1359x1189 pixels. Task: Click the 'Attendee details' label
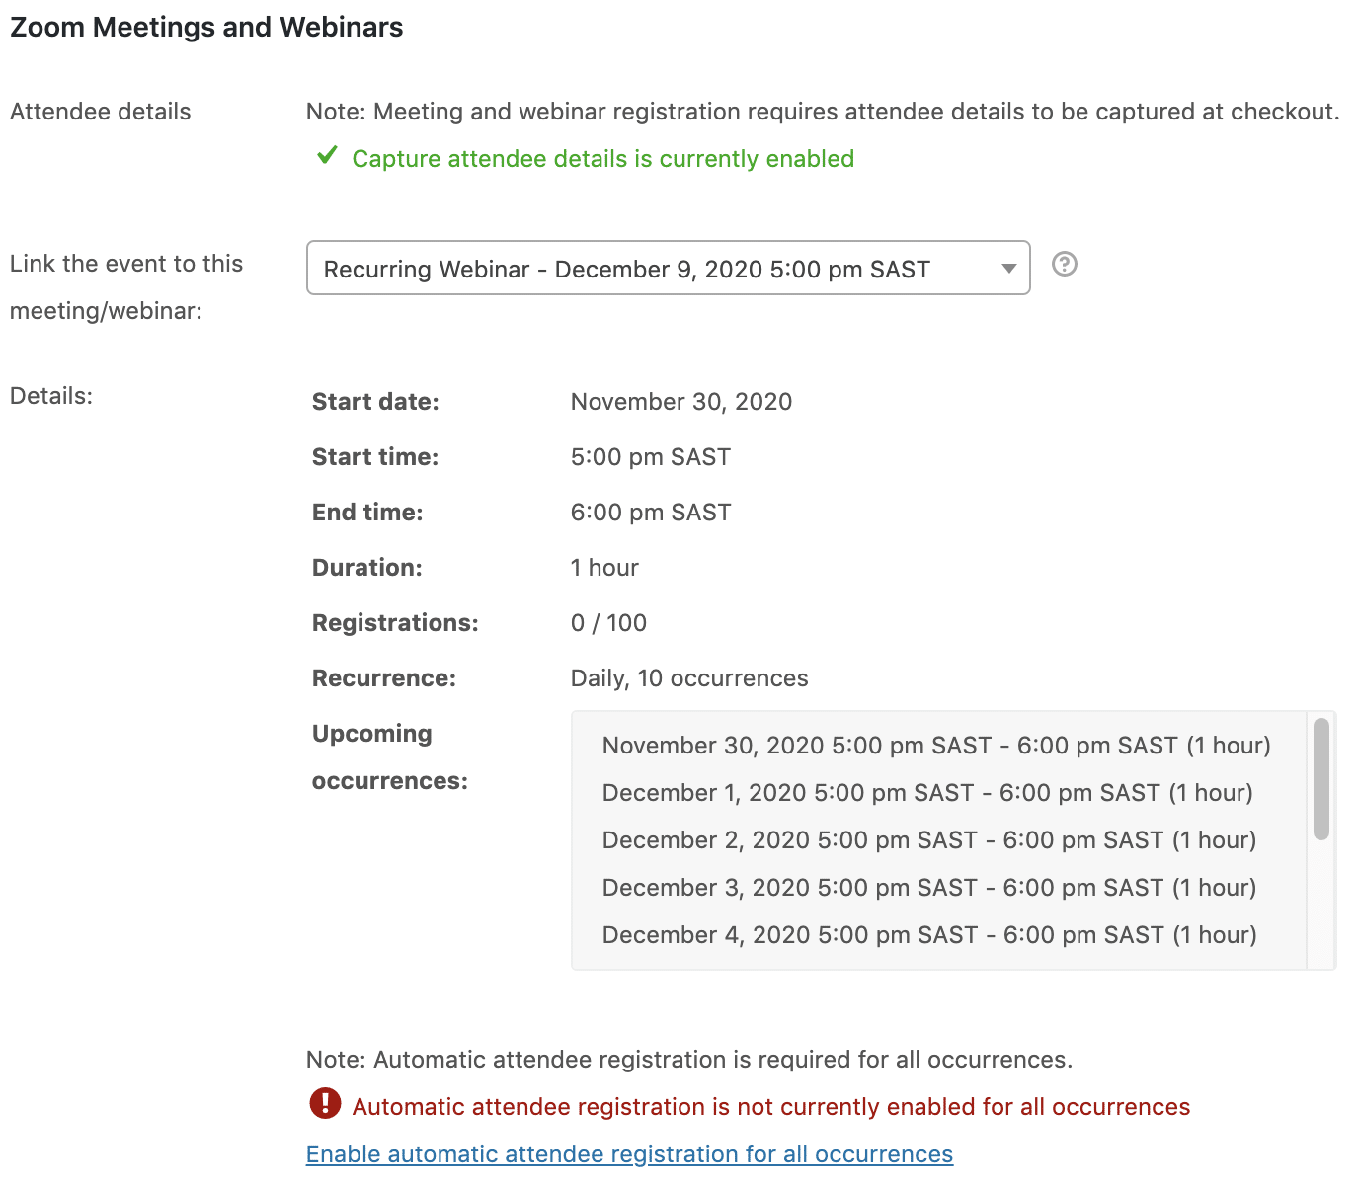101,112
